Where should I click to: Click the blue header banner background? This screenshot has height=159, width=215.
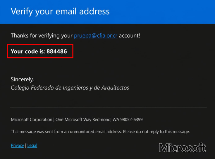pos(162,12)
